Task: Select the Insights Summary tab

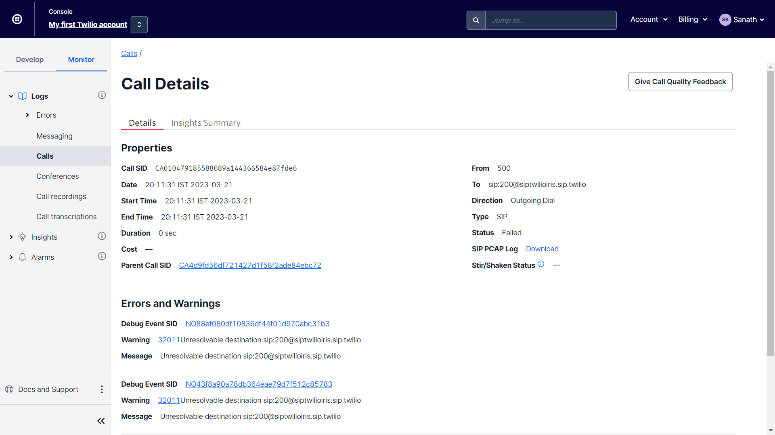Action: [205, 123]
